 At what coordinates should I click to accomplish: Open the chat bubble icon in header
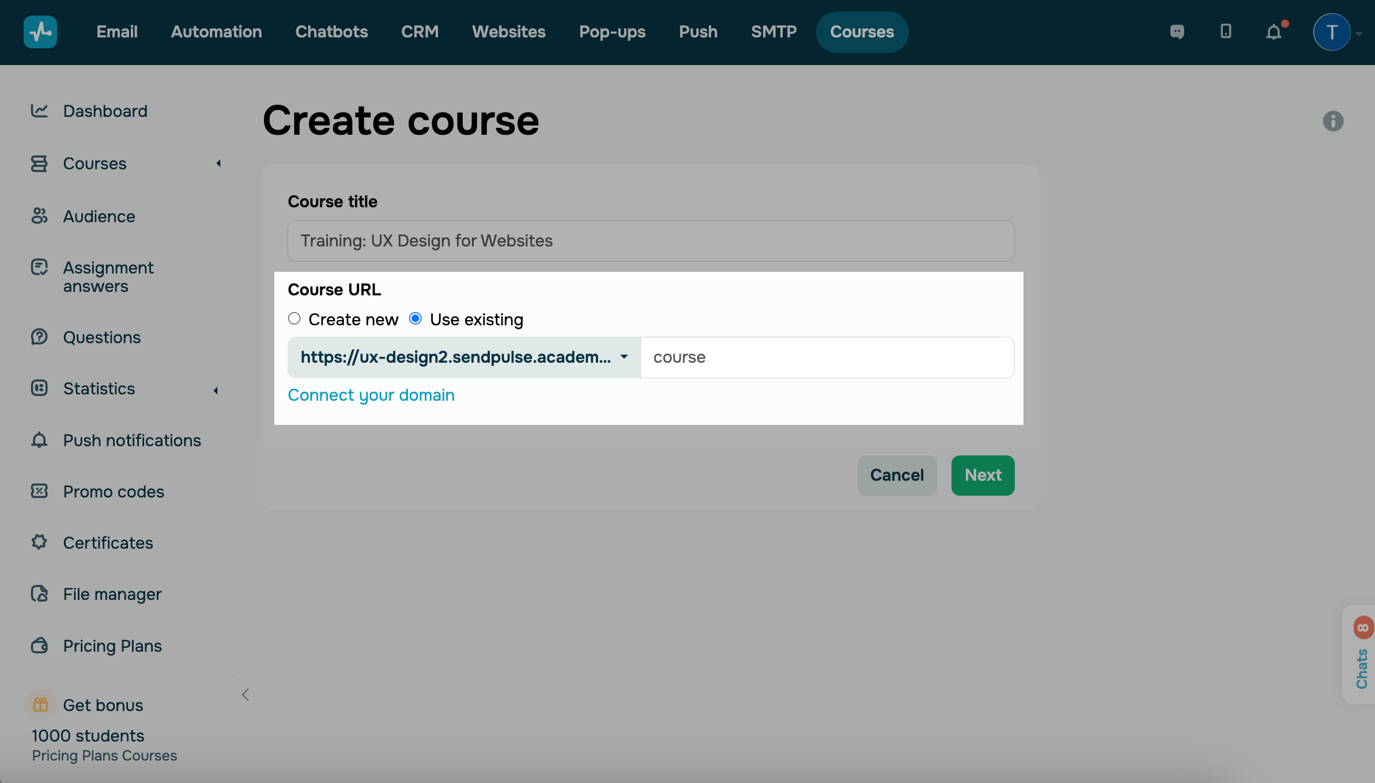click(1177, 32)
